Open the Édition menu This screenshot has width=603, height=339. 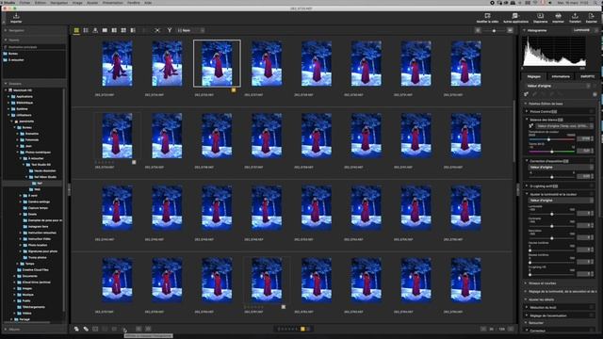(x=41, y=2)
